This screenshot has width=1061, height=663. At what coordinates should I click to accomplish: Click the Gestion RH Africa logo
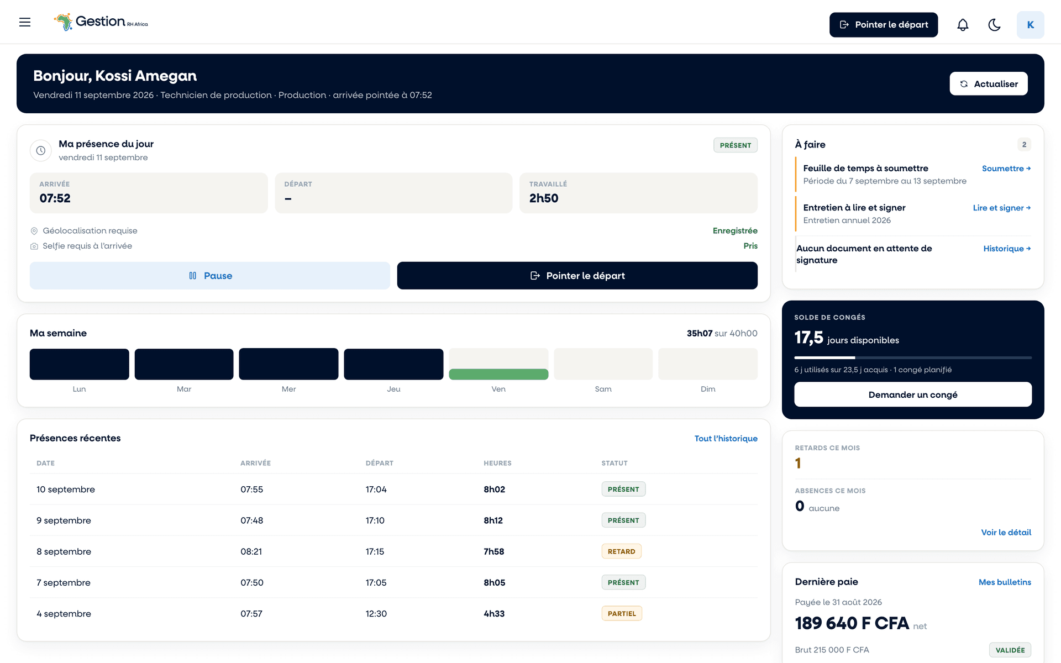pos(101,22)
